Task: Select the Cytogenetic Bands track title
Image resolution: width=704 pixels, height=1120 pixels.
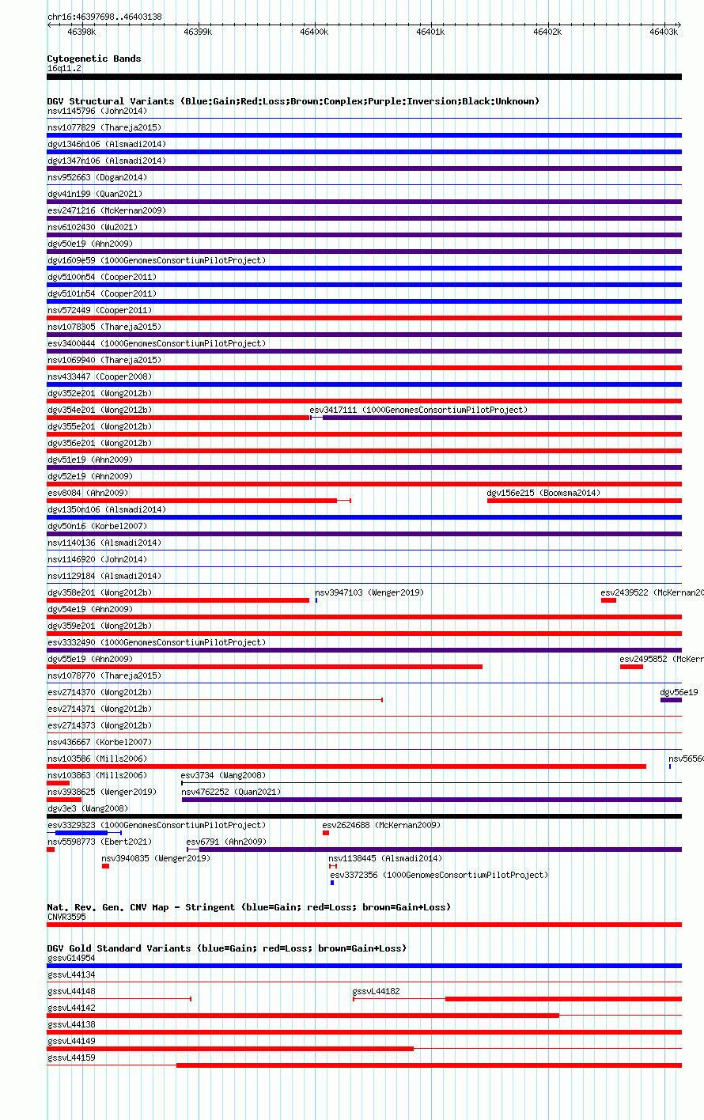Action: [94, 59]
